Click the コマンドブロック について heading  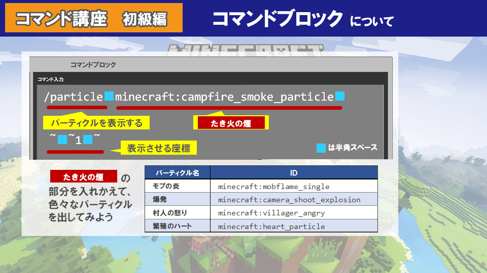[x=303, y=19]
